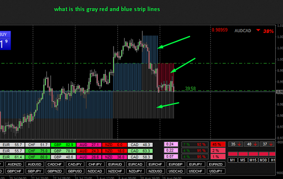This screenshot has width=283, height=179.
Task: Click the AUD 28.6 strength cell
Action: coord(89,157)
